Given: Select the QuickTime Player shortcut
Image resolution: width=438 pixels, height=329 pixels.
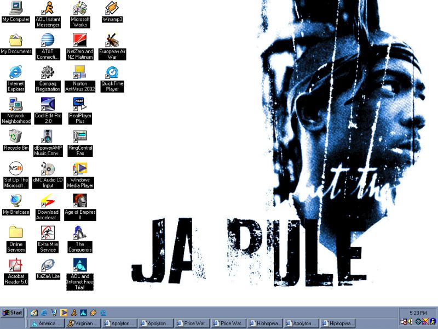Looking at the screenshot, I should pos(112,72).
